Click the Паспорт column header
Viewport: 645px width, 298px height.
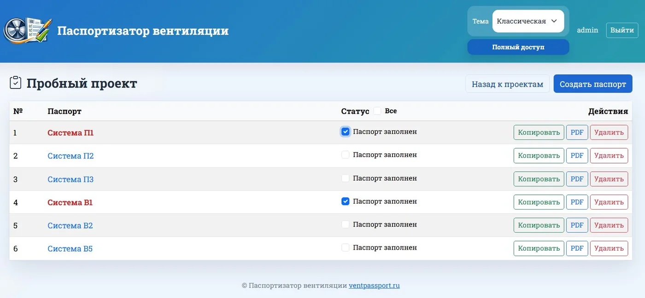[x=64, y=111]
